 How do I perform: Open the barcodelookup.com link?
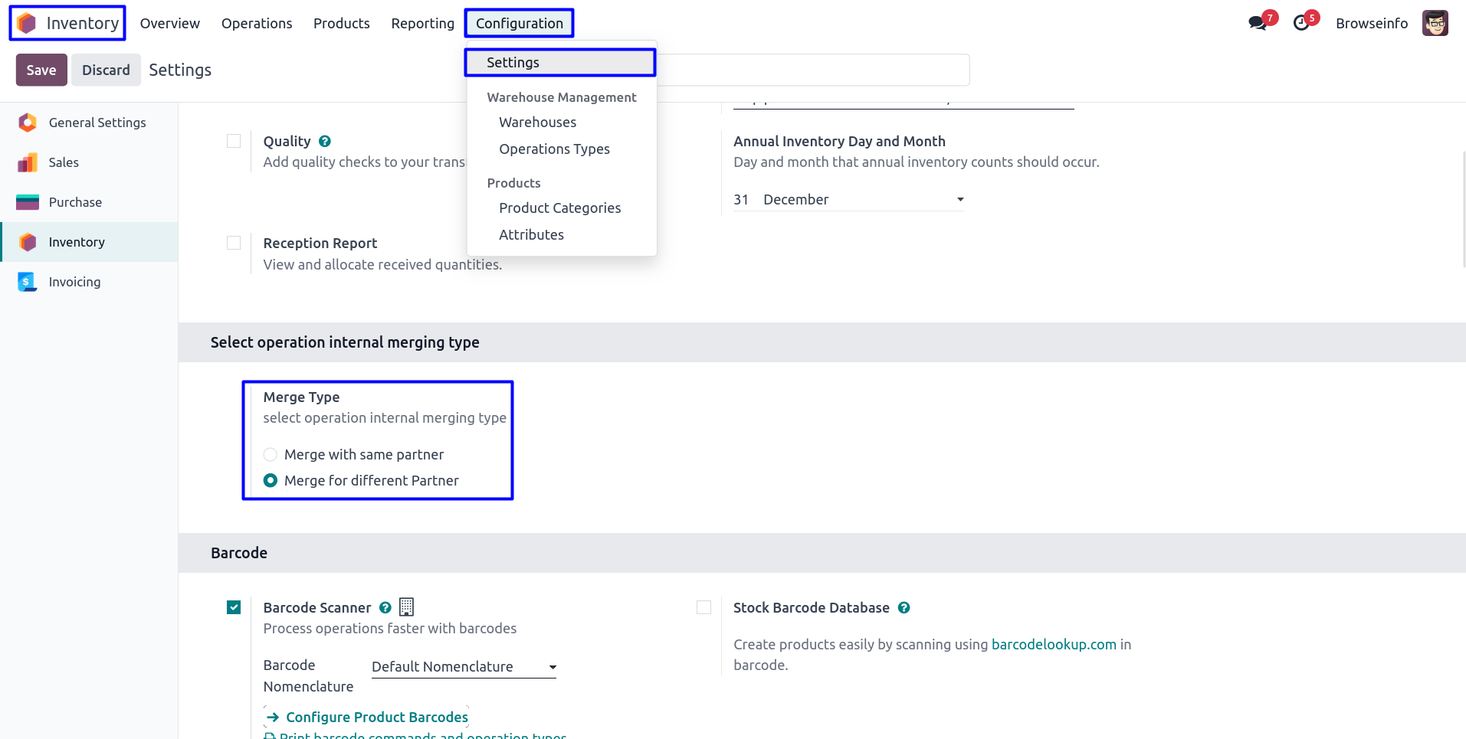pos(1054,645)
